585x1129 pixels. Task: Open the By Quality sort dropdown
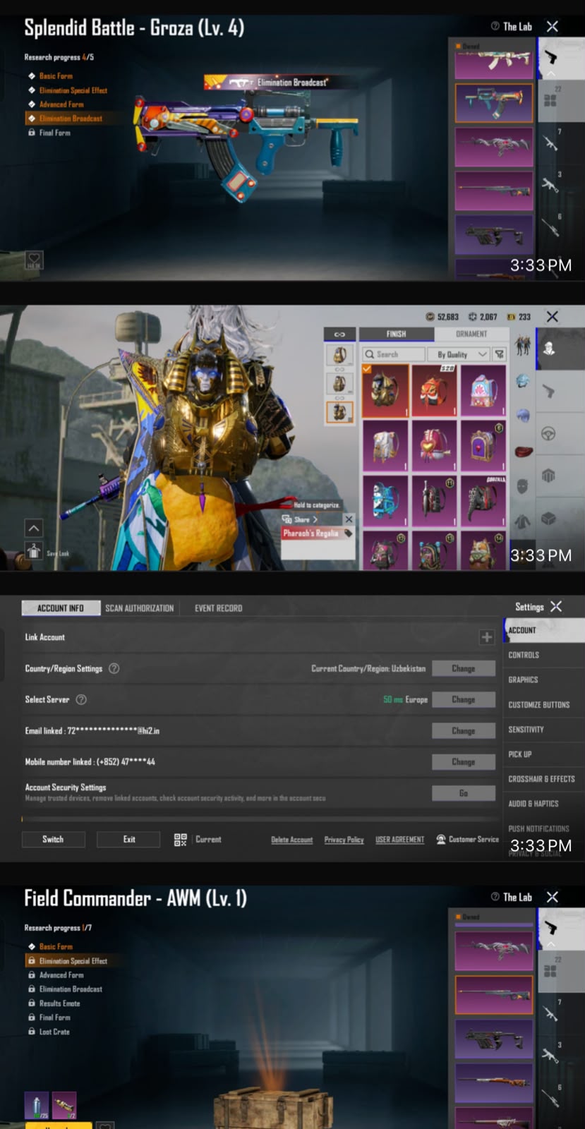(x=459, y=354)
